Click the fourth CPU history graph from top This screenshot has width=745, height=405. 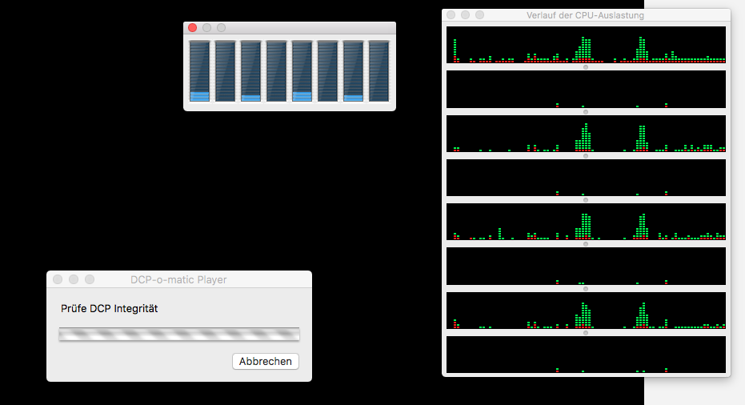(x=586, y=178)
